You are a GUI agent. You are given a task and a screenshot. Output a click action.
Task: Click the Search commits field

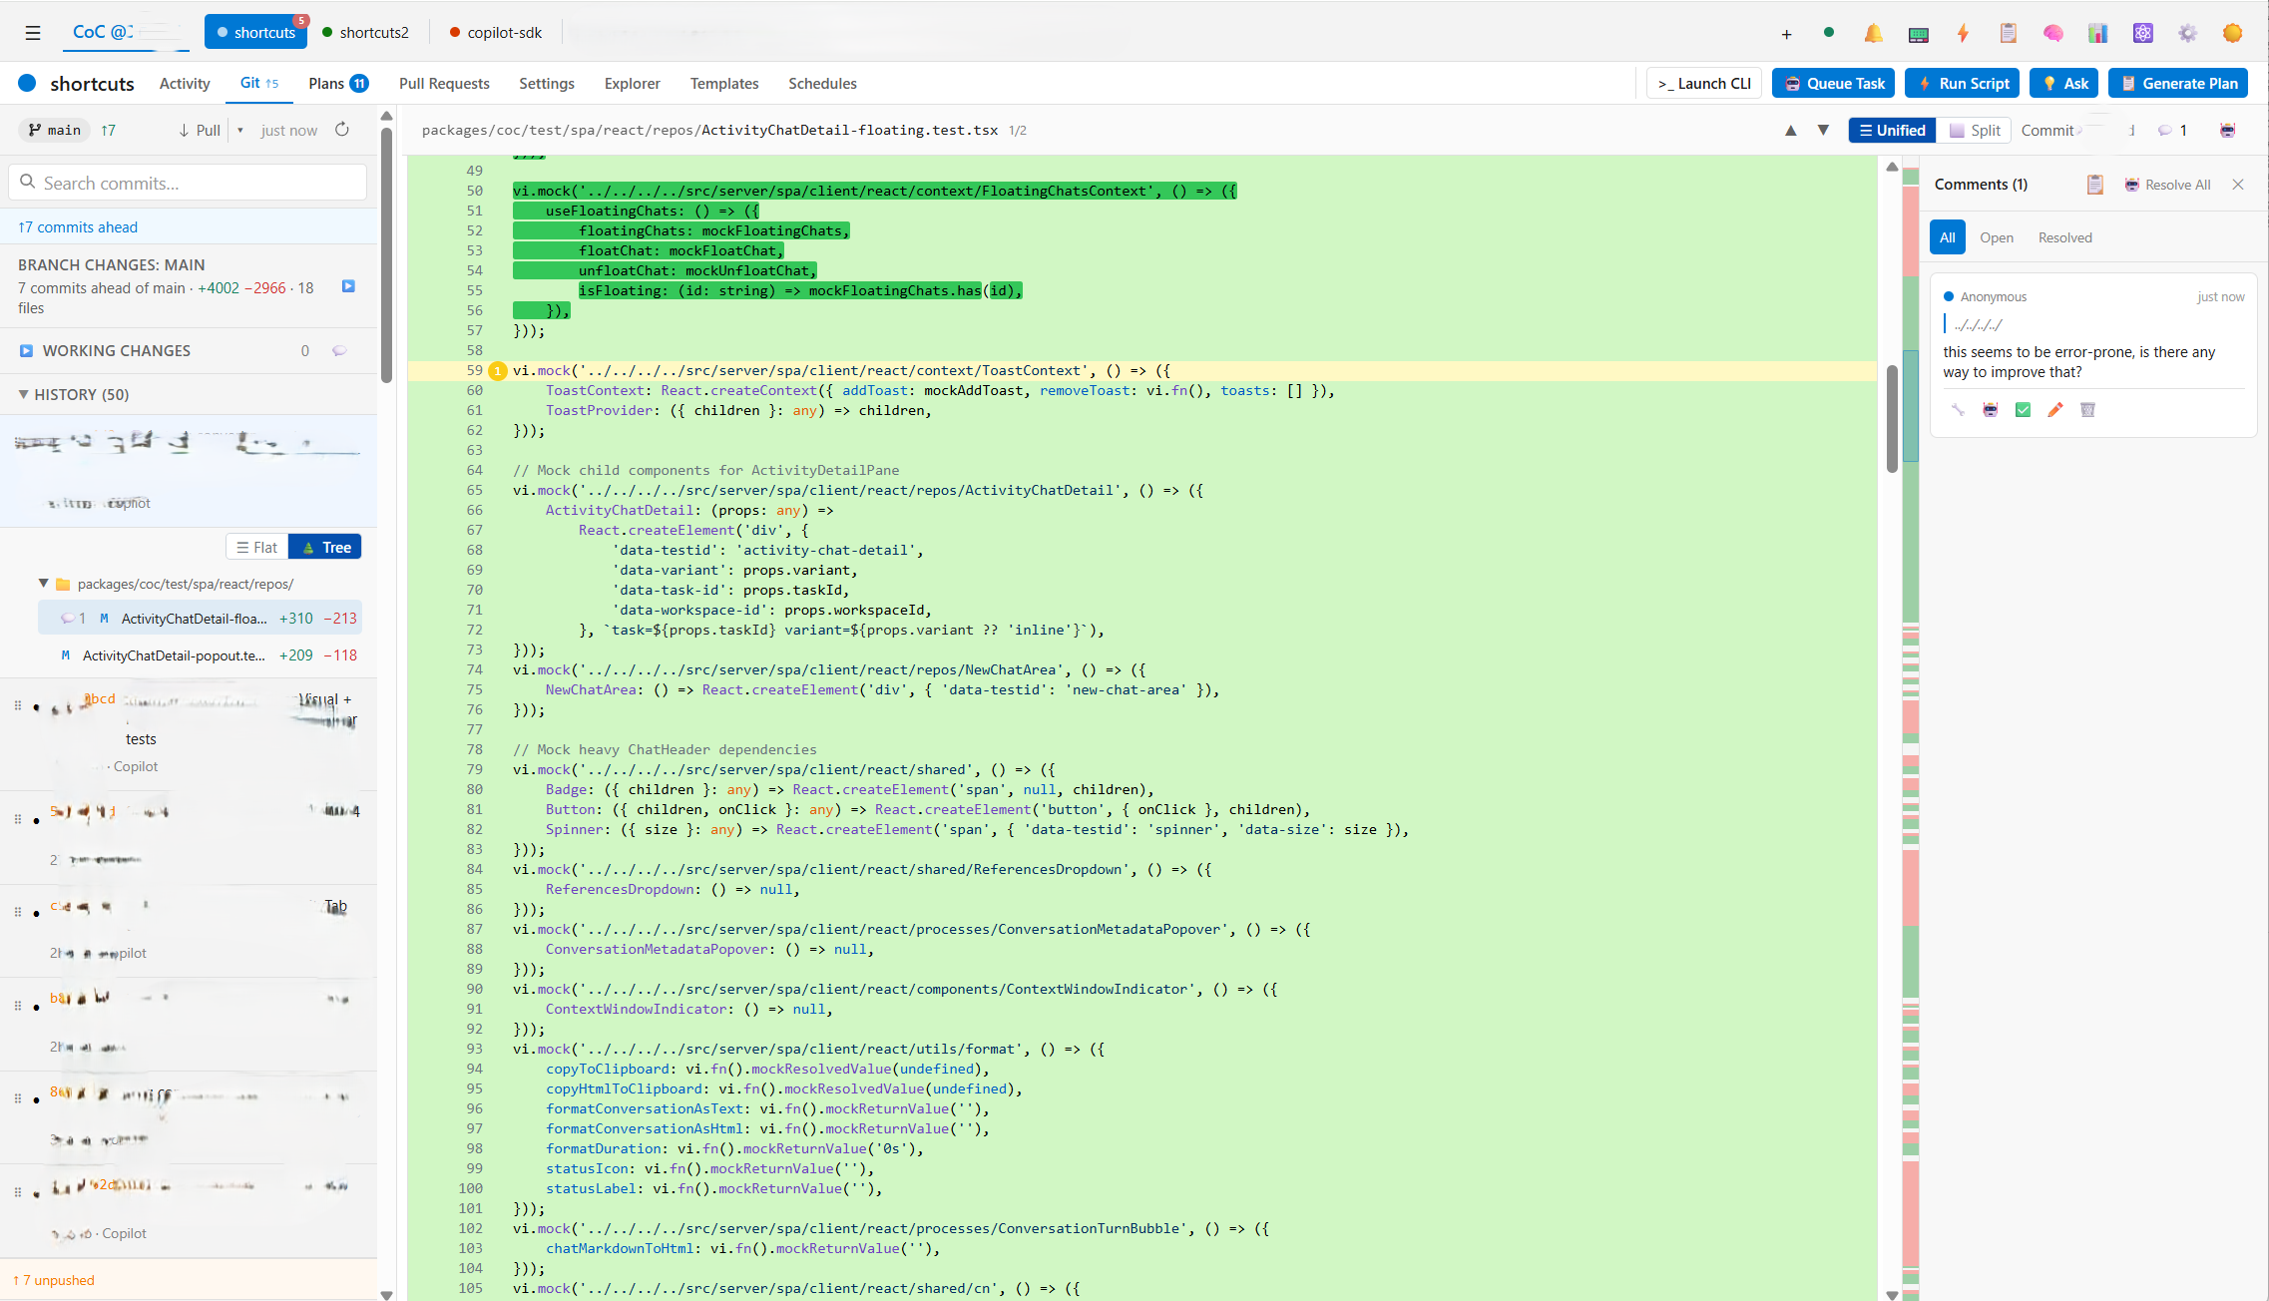pos(188,182)
